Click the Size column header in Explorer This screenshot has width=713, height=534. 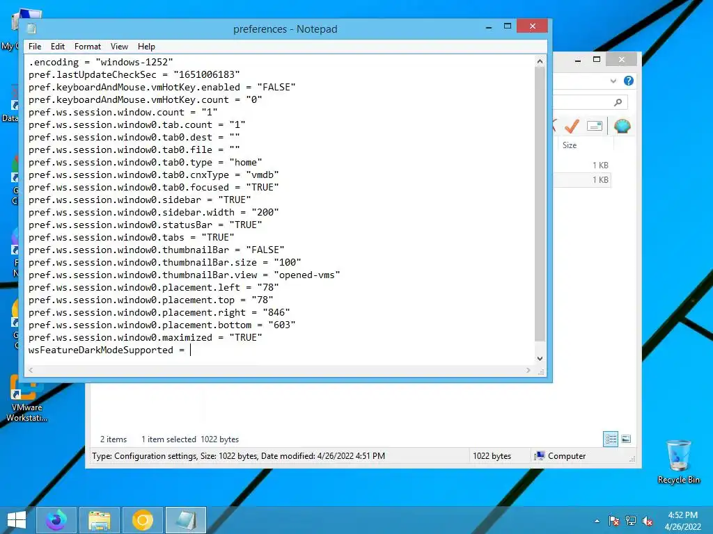(x=570, y=145)
